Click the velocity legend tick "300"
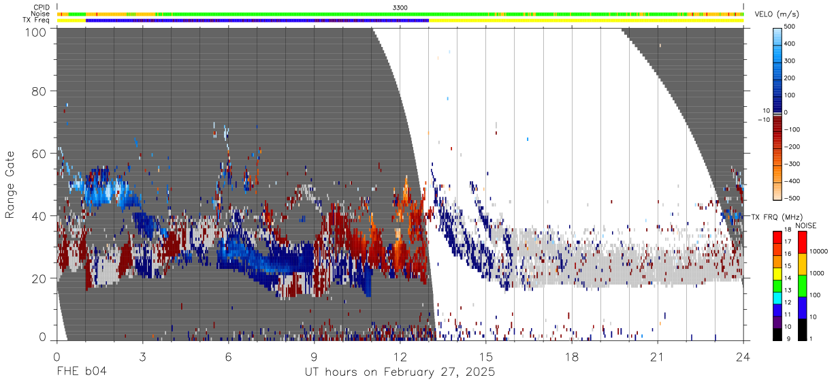836x386 pixels. point(790,61)
